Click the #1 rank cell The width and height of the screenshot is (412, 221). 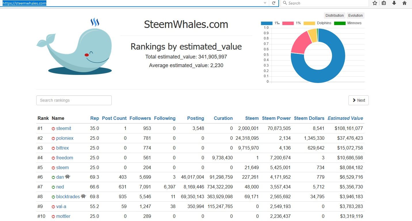[40, 128]
